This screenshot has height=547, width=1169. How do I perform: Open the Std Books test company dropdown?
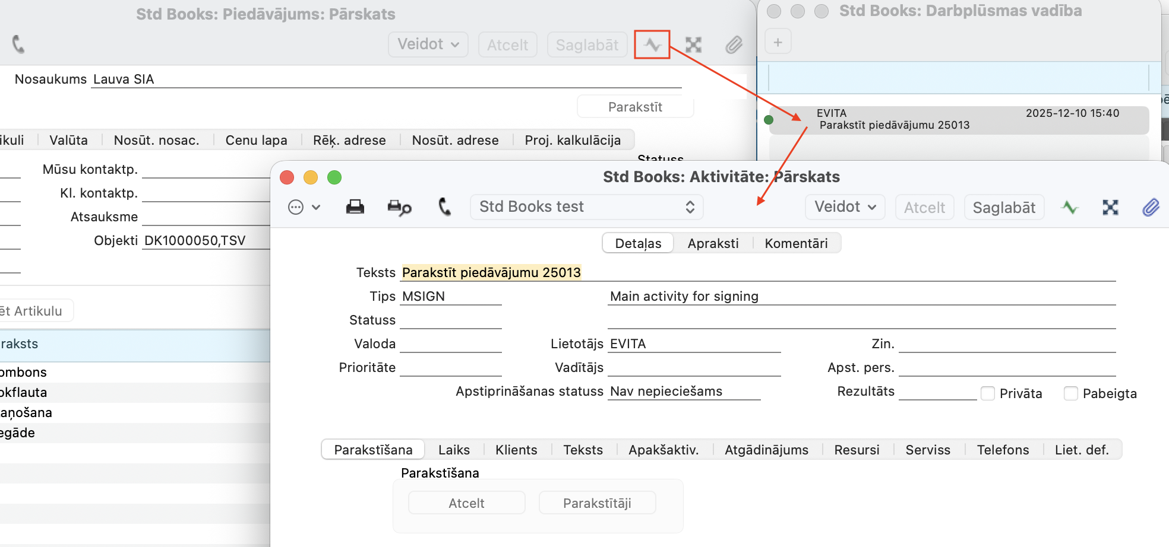(x=586, y=207)
